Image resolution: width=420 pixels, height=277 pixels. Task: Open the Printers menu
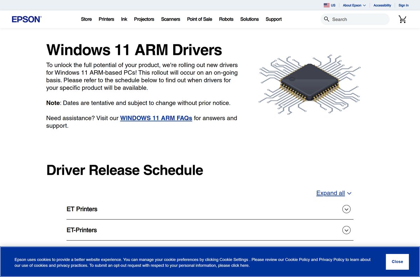tap(106, 19)
